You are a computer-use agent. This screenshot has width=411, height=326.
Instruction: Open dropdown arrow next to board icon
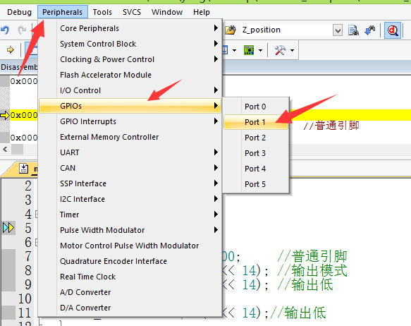click(x=260, y=50)
